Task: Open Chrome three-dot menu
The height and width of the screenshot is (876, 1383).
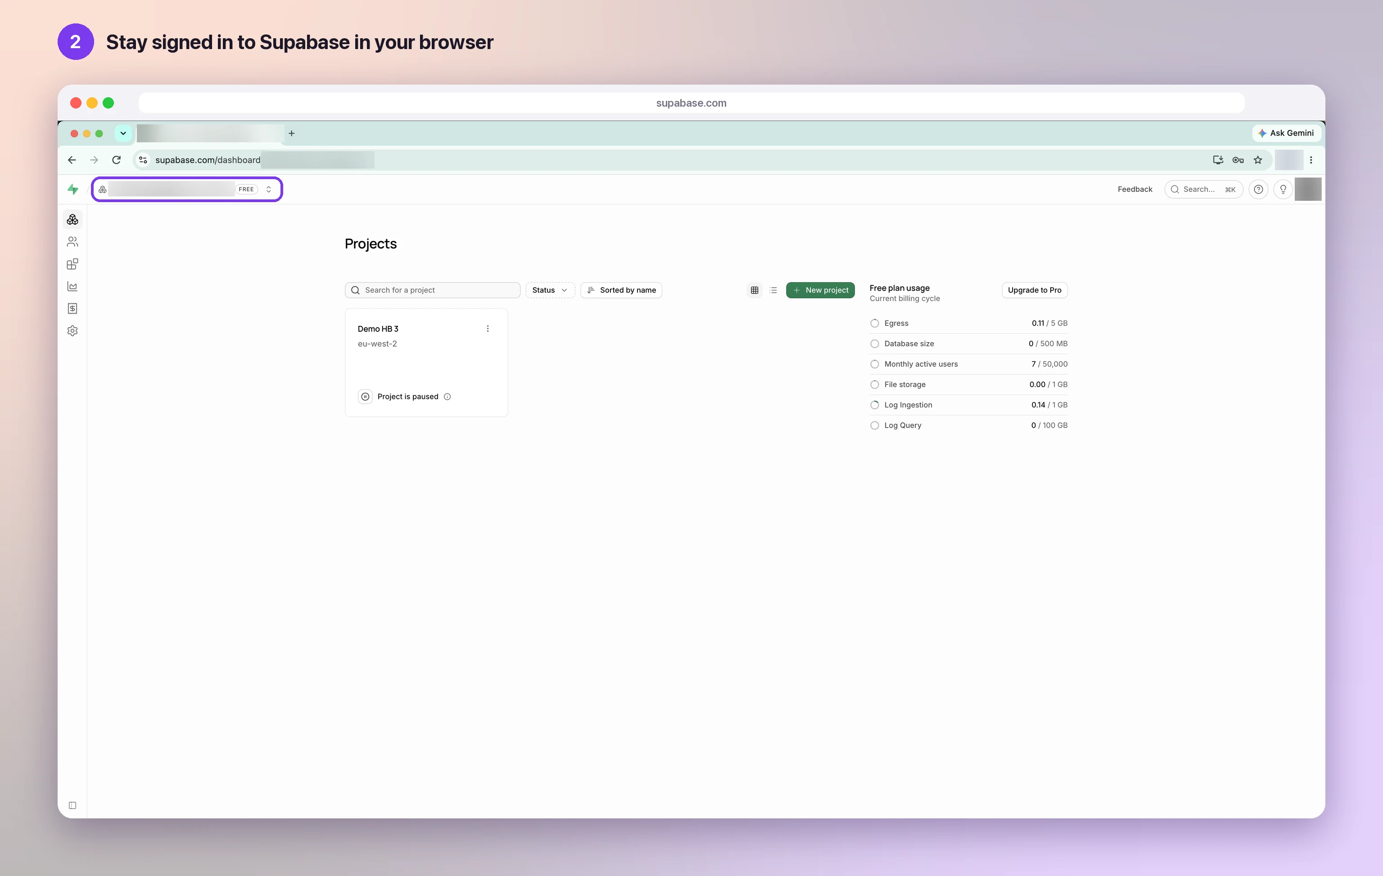Action: tap(1311, 160)
